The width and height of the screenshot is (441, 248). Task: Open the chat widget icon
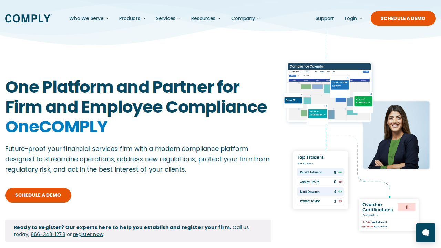click(426, 233)
